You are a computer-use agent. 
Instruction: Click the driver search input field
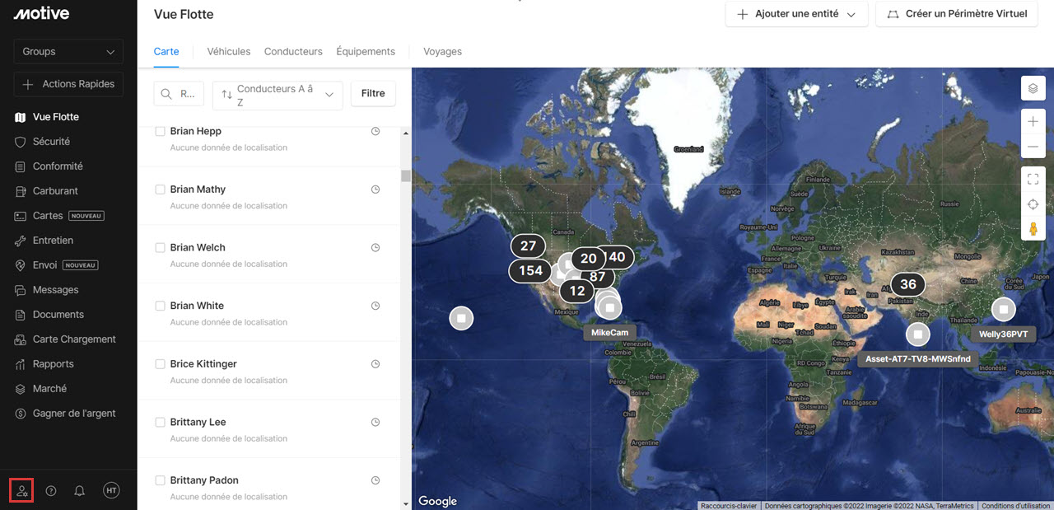tap(179, 94)
